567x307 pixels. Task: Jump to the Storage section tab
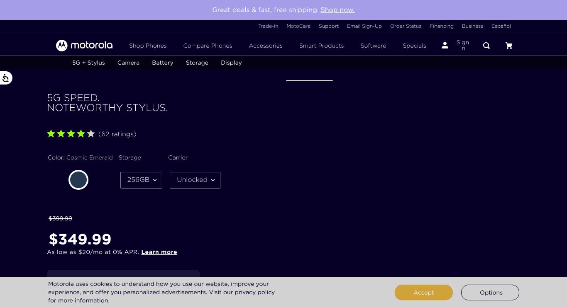[197, 63]
